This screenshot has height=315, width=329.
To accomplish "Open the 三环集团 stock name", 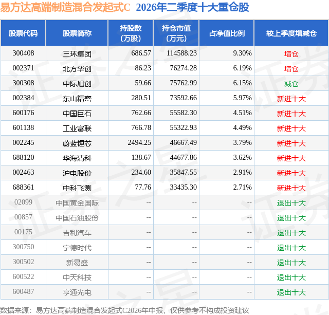I will point(77,54).
